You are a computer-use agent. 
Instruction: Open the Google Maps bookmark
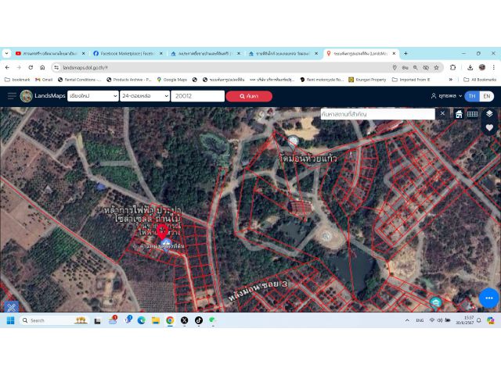click(171, 80)
